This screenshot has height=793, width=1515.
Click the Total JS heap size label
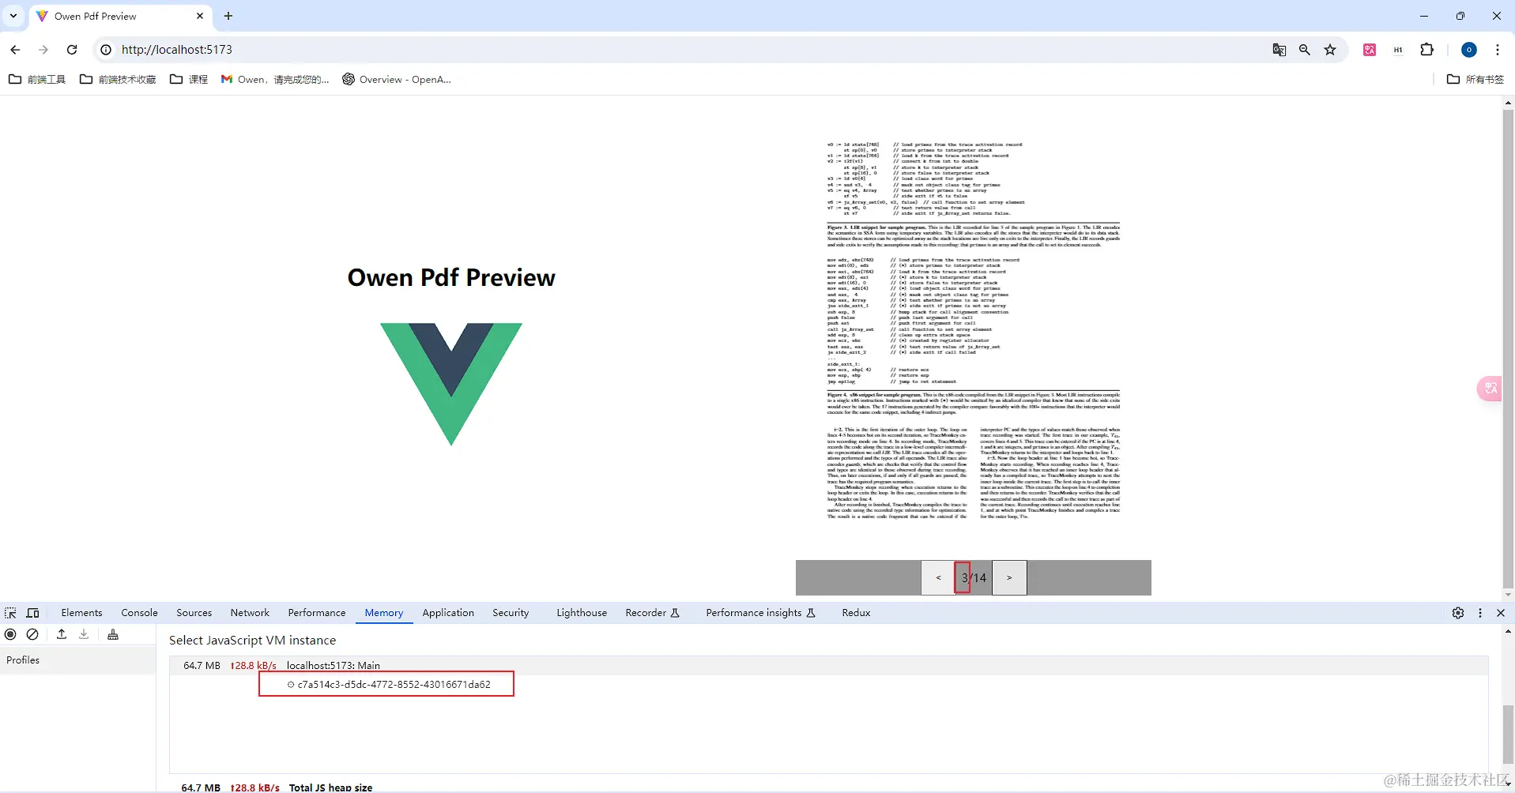point(330,787)
